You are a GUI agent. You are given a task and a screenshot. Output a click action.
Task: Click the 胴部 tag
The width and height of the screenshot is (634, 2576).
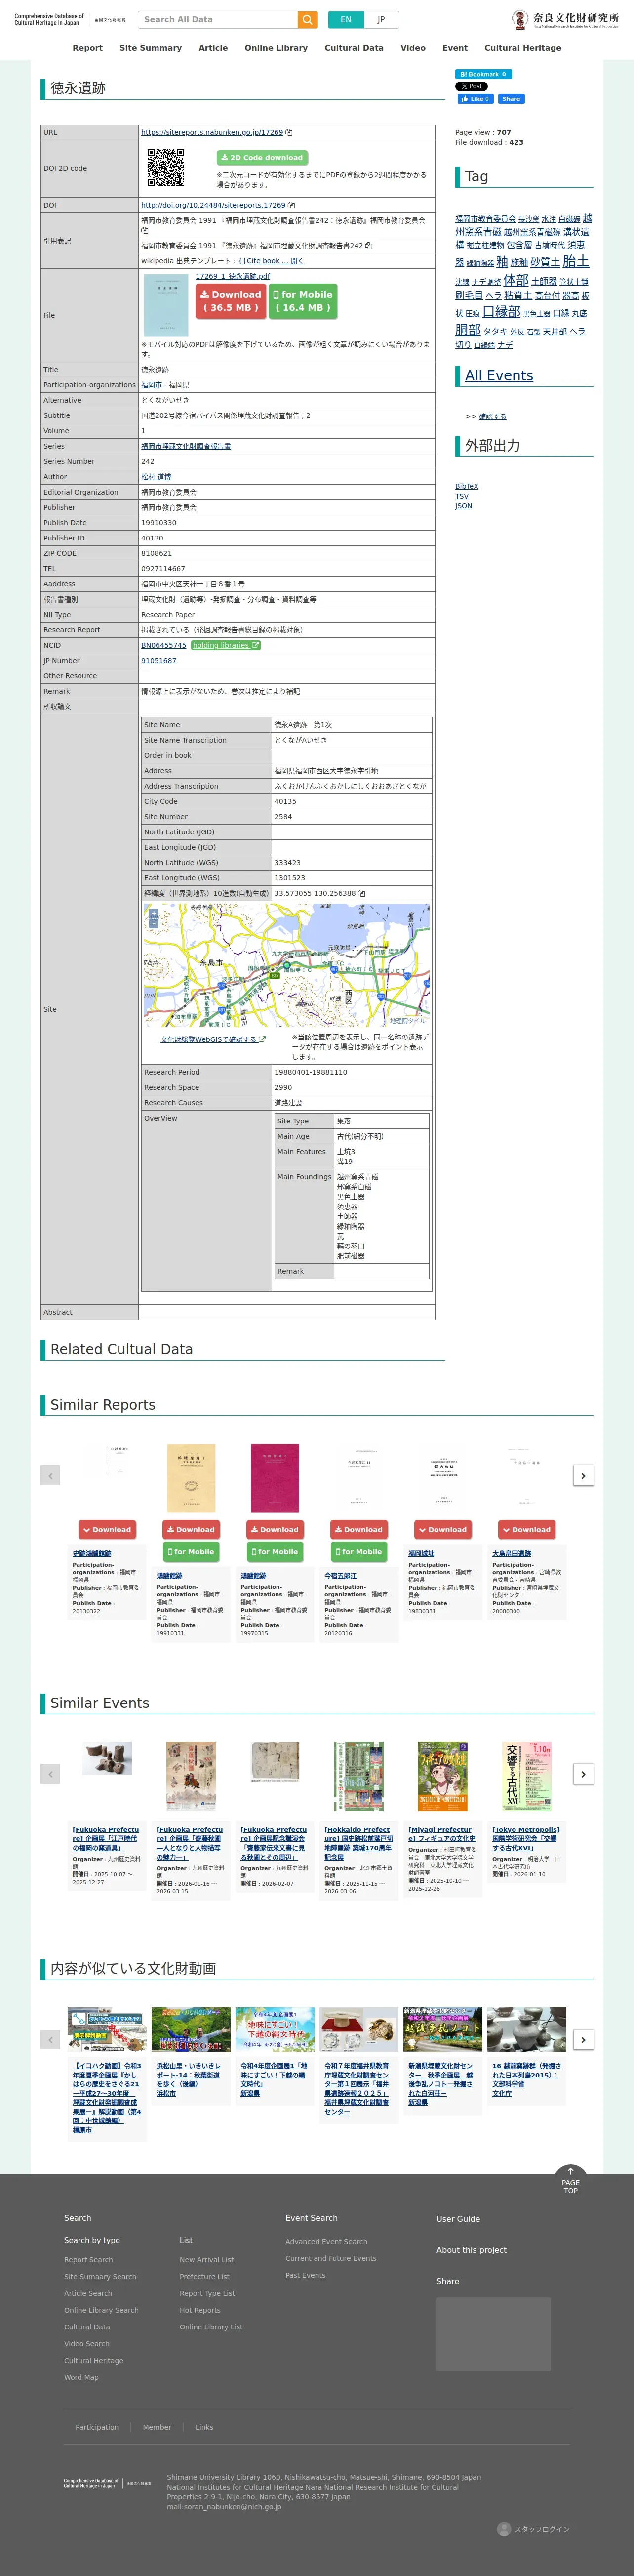point(468,330)
